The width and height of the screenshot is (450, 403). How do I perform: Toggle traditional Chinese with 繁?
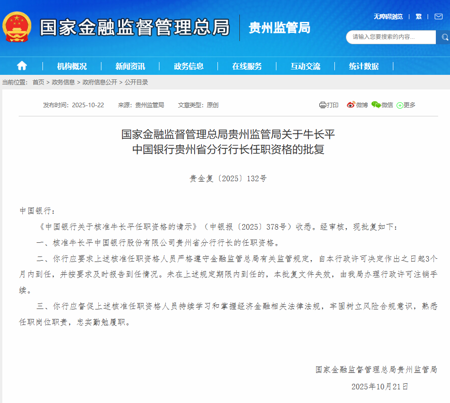(x=418, y=16)
